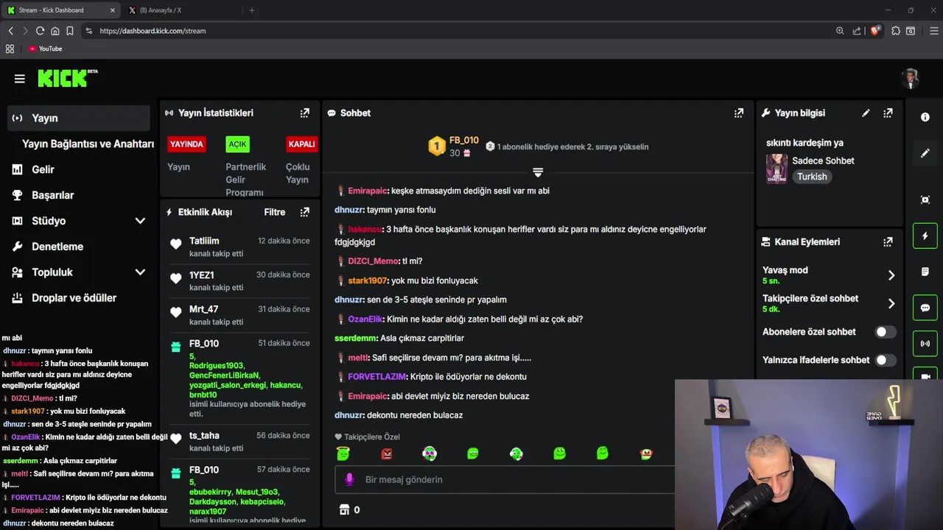Screen dimensions: 943x530
Task: Click Mrt_47 in the activity feed
Action: tap(203, 309)
